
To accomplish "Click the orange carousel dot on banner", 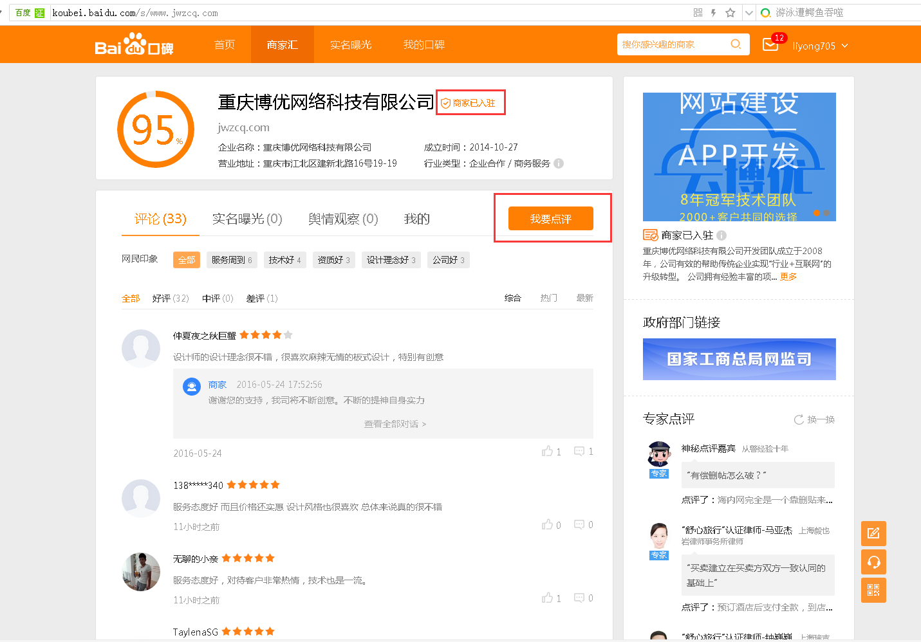I will 817,212.
